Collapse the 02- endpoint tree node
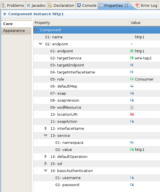The height and width of the screenshot is (192, 160). coord(40,44)
